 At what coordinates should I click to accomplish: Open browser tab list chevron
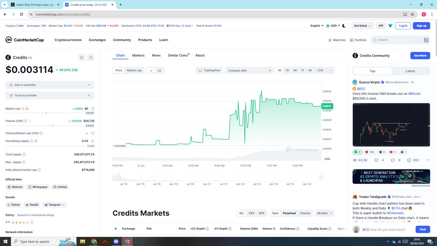point(4,5)
